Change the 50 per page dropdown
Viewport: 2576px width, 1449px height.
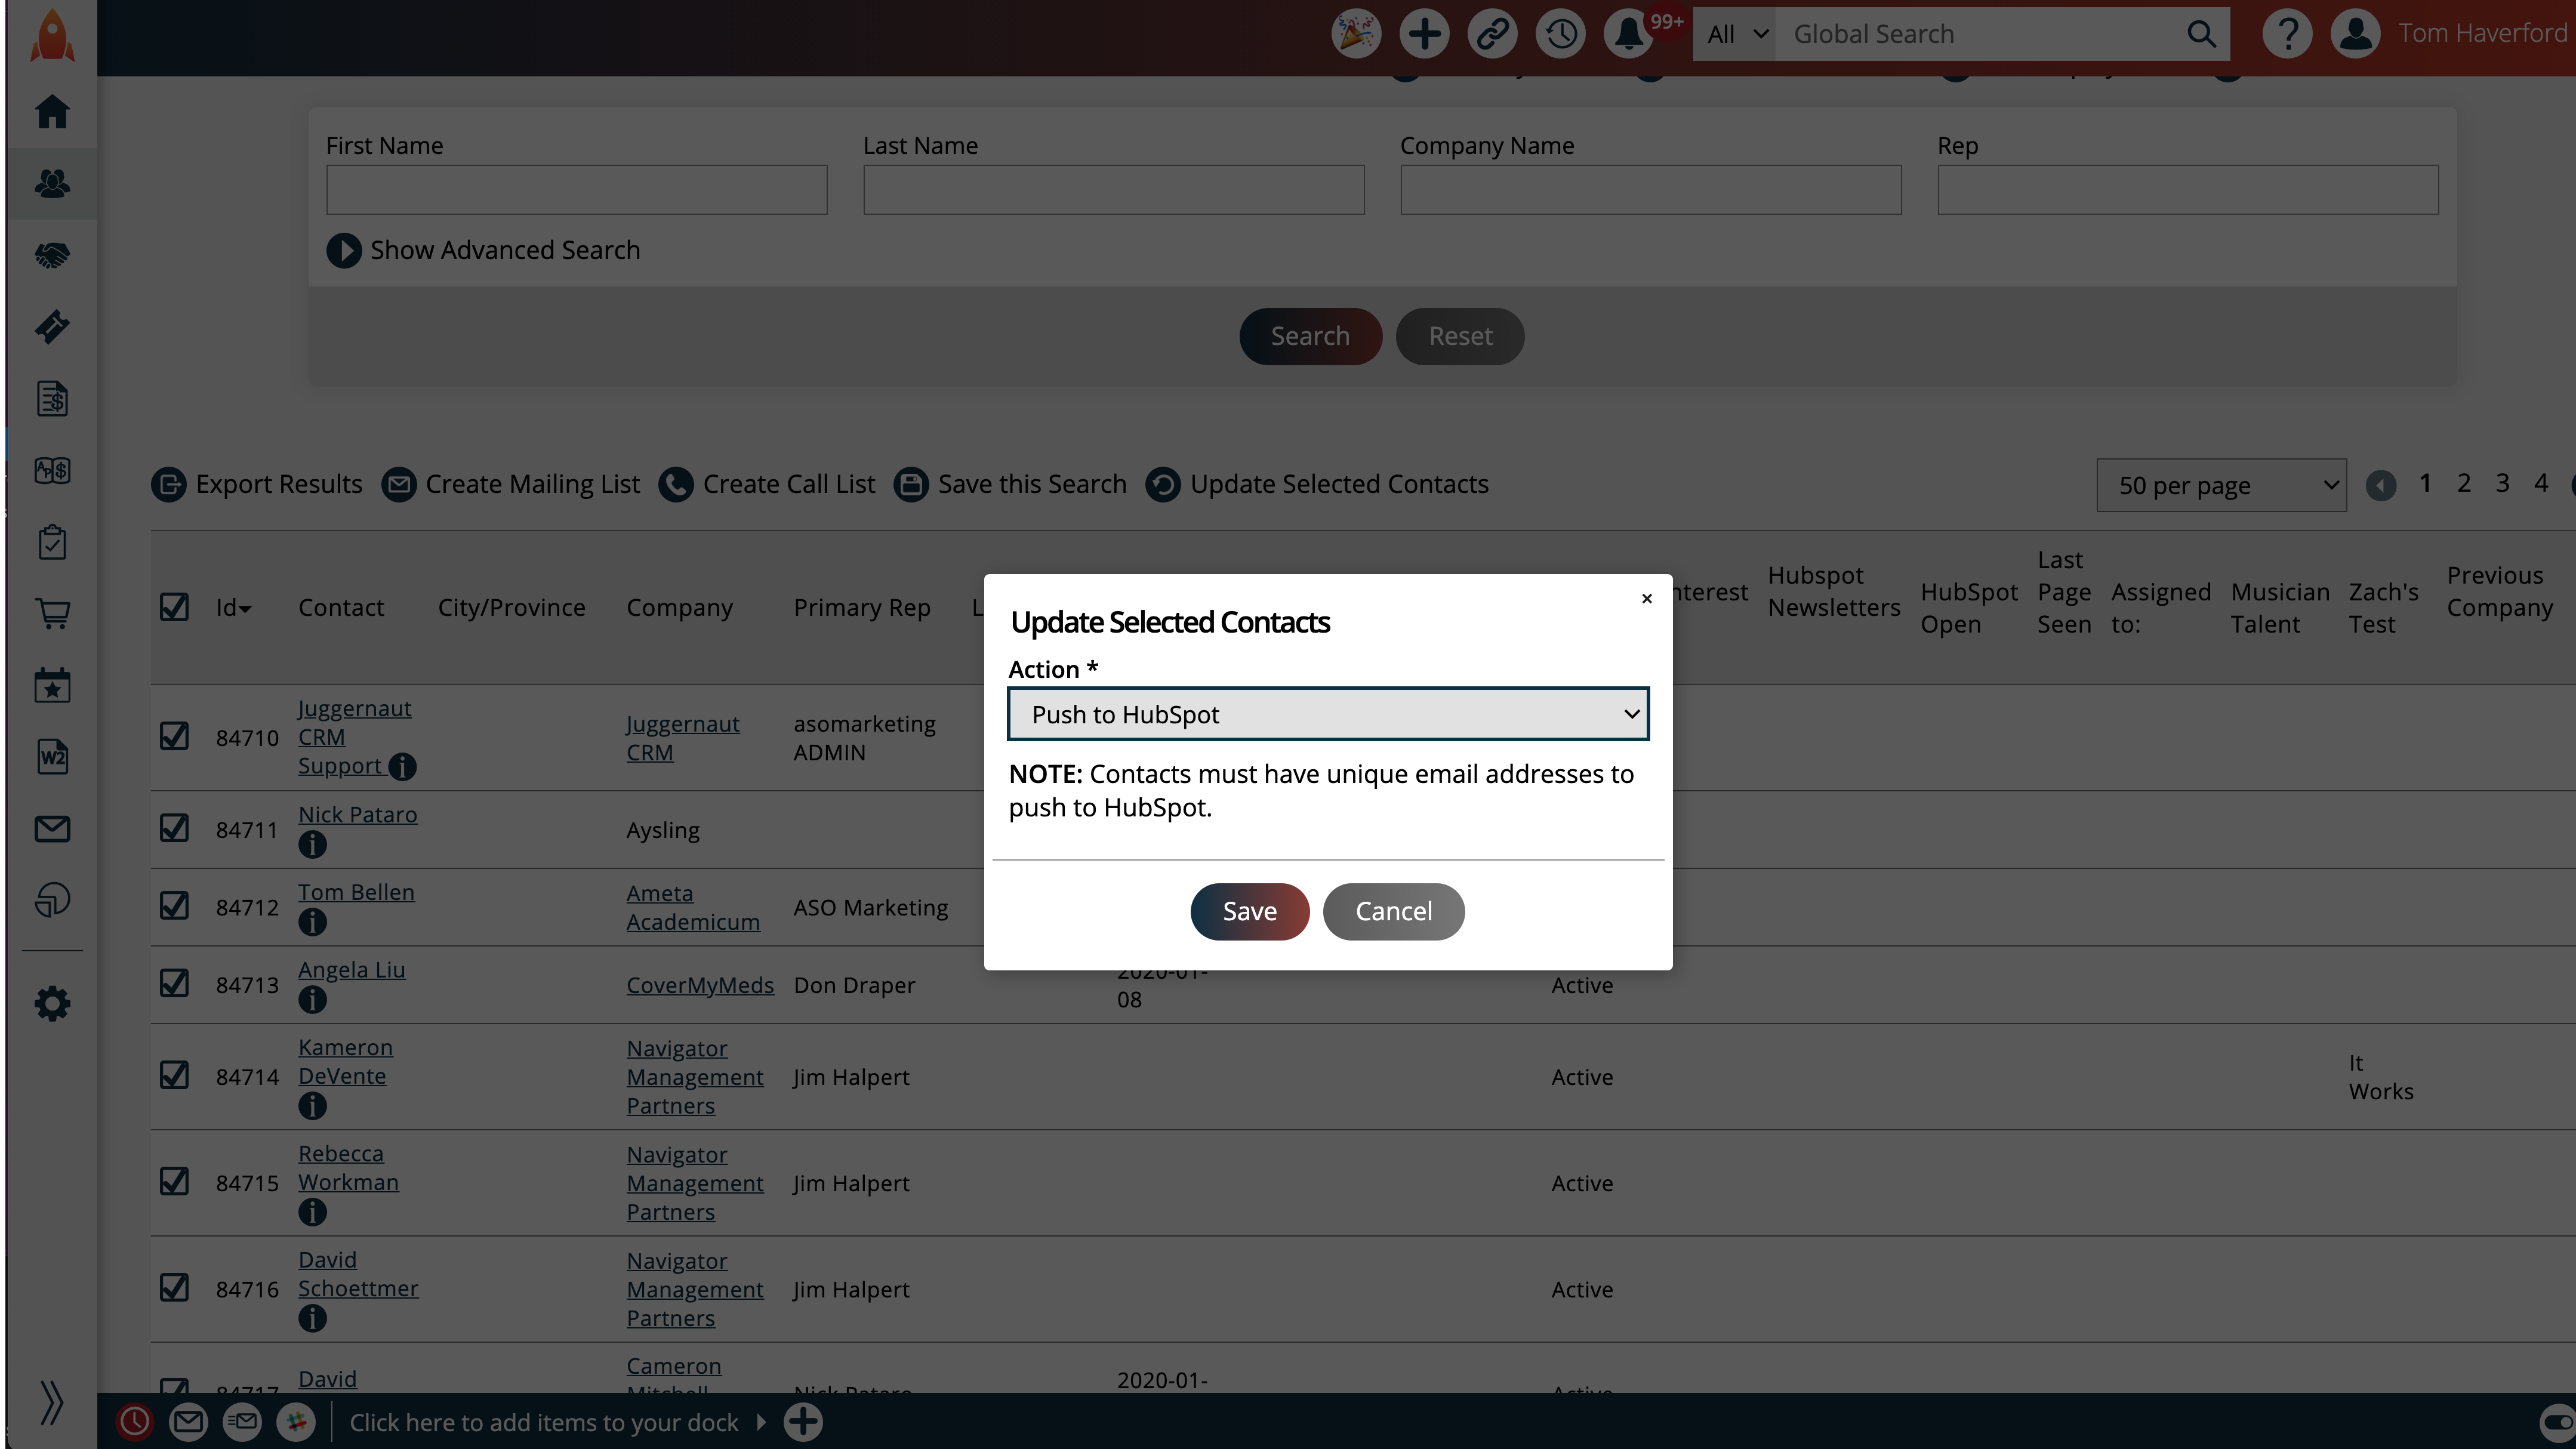(x=2221, y=484)
